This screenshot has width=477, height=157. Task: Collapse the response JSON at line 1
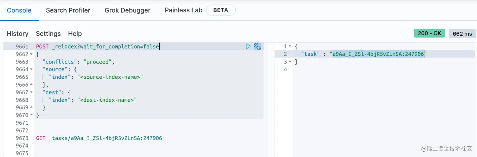[x=290, y=47]
